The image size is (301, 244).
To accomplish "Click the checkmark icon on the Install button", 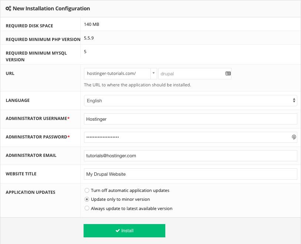I will [x=117, y=230].
